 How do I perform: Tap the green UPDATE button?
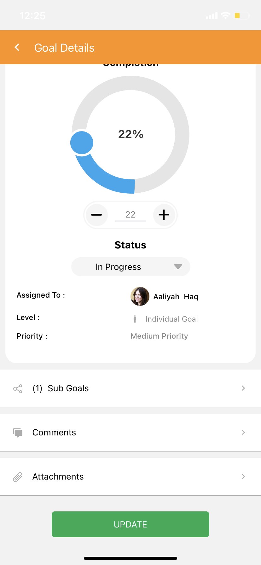point(130,524)
